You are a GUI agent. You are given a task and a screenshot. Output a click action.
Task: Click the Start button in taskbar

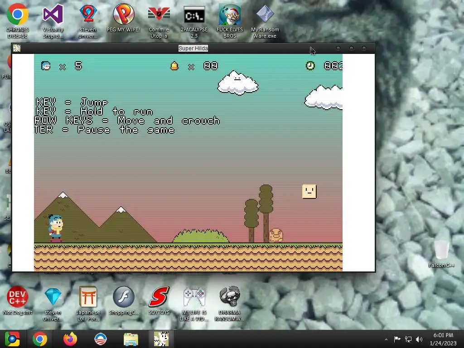pos(12,339)
